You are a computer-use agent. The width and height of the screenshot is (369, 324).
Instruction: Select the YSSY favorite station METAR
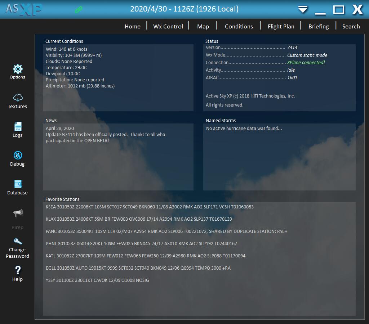[97, 280]
